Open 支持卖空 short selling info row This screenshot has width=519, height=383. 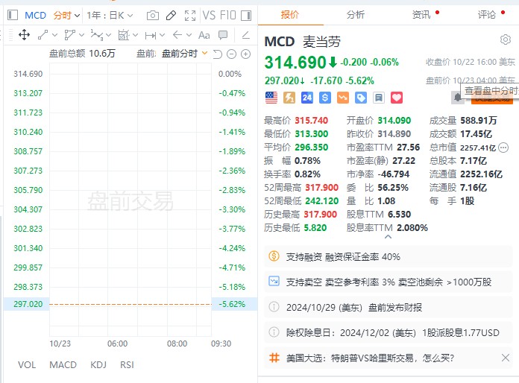coord(389,282)
